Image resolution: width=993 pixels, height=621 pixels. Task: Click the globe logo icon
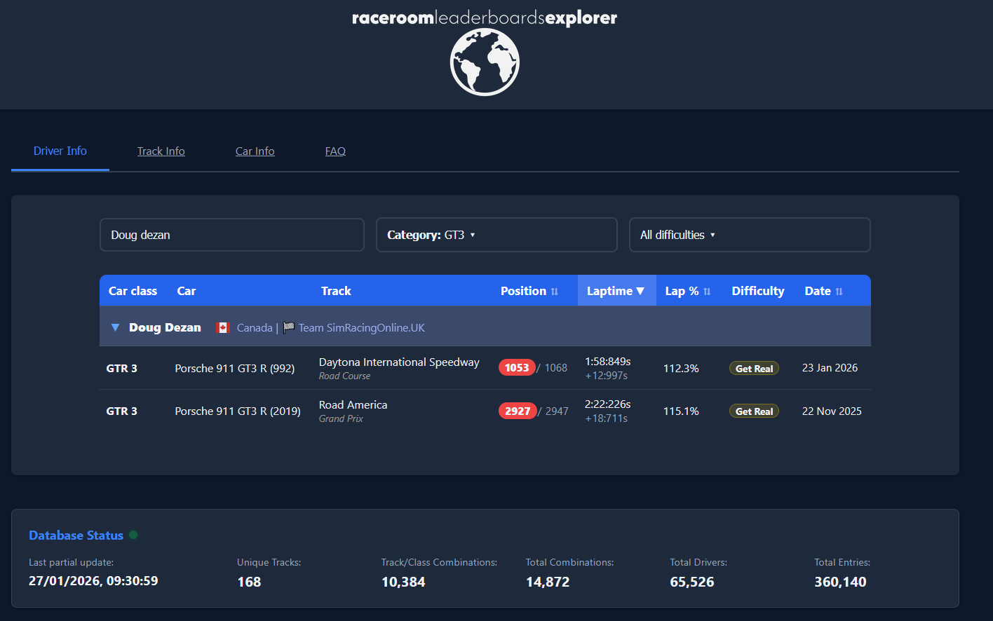(485, 62)
